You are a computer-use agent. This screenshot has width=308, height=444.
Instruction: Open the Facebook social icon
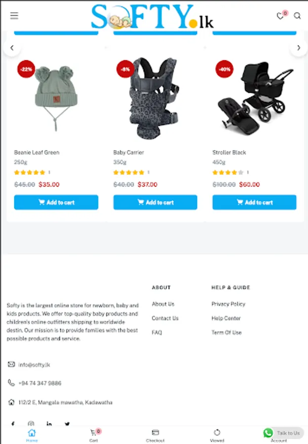[x=13, y=424]
